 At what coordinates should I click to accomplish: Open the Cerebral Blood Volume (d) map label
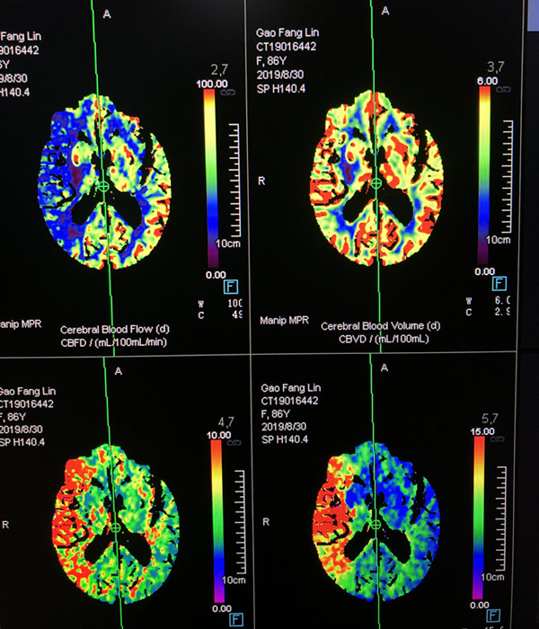click(381, 325)
